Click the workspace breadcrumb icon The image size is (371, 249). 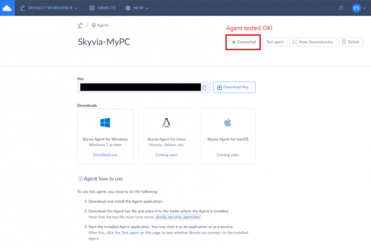point(80,25)
